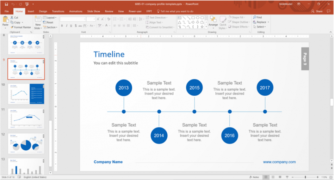Open the Design ribbon tab
The width and height of the screenshot is (334, 180).
point(43,11)
